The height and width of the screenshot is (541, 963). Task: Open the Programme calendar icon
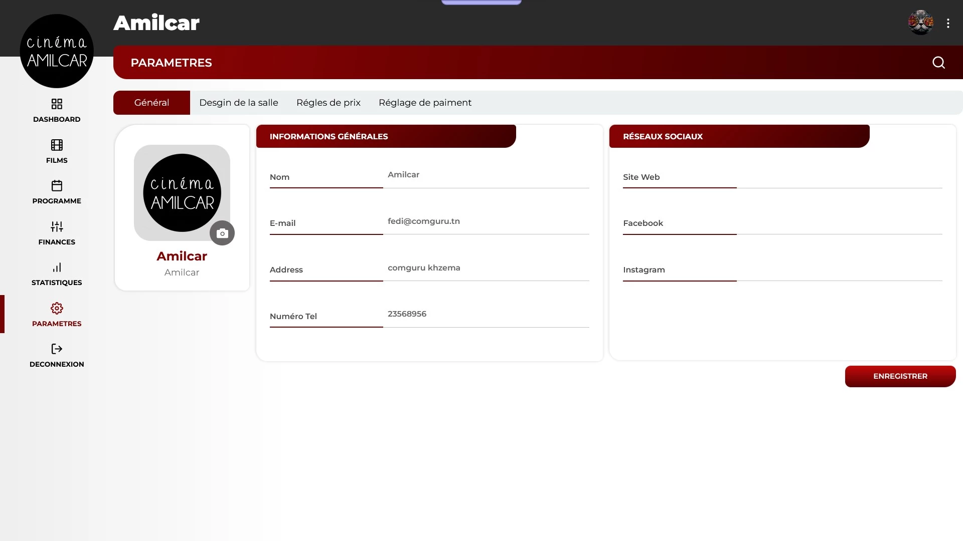(x=57, y=185)
